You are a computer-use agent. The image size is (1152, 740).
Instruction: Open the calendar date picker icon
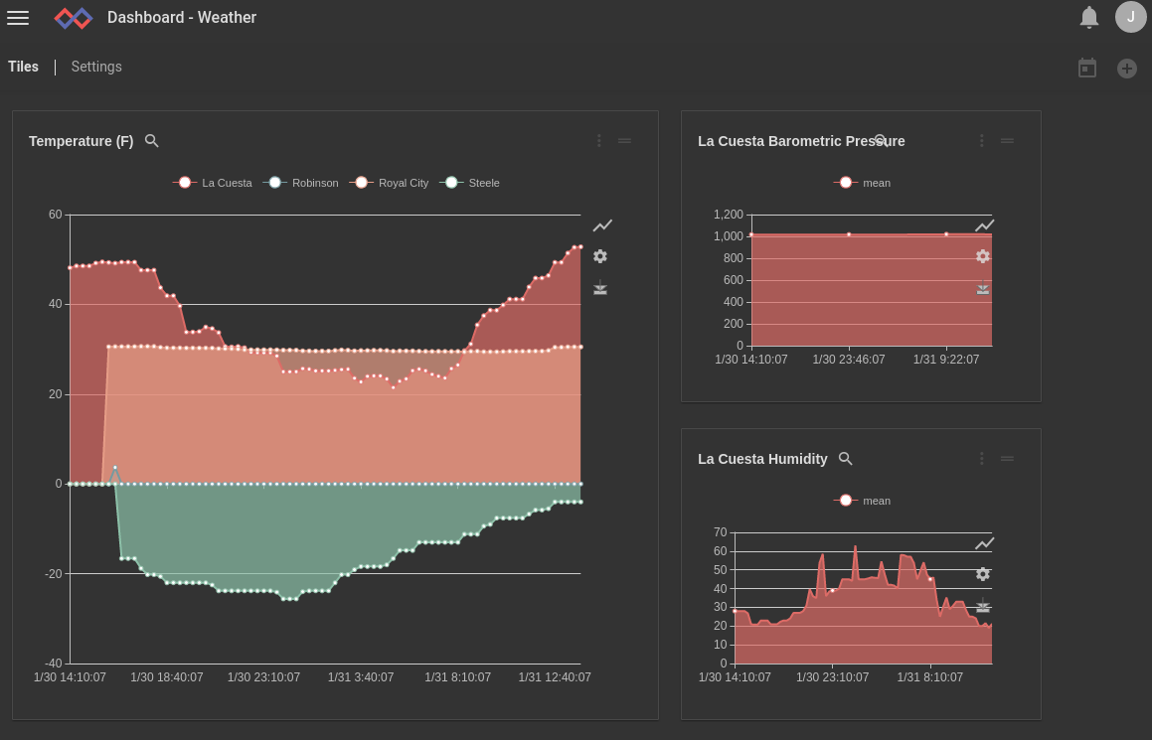pos(1087,69)
